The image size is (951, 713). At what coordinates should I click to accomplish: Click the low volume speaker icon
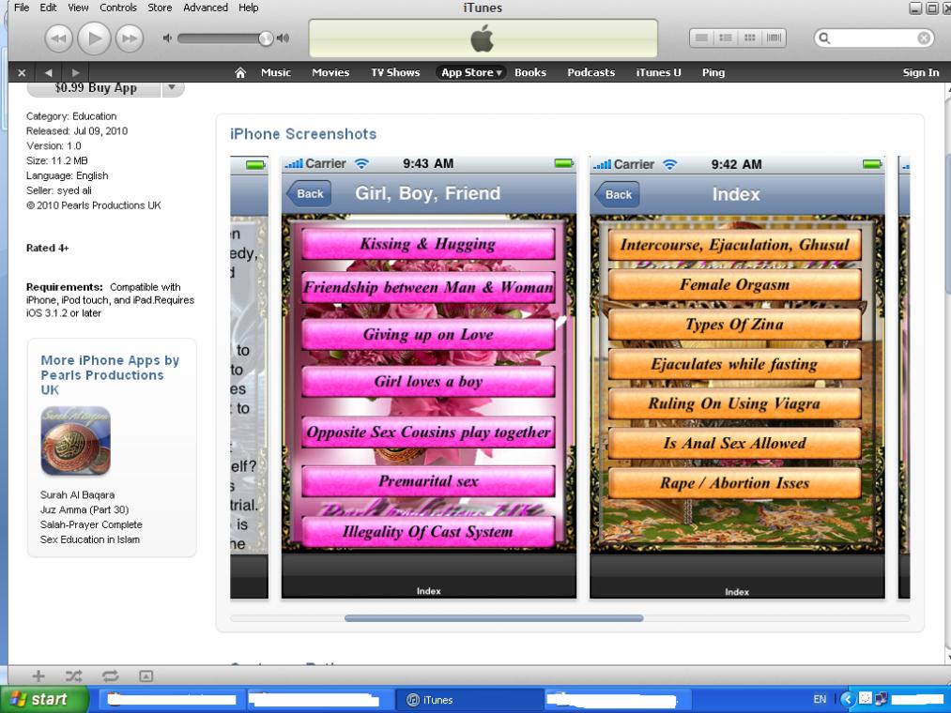[x=167, y=38]
